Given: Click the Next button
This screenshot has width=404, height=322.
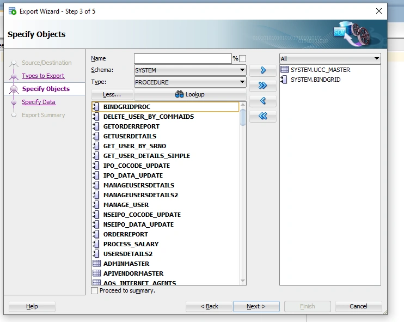Looking at the screenshot, I should pos(256,306).
